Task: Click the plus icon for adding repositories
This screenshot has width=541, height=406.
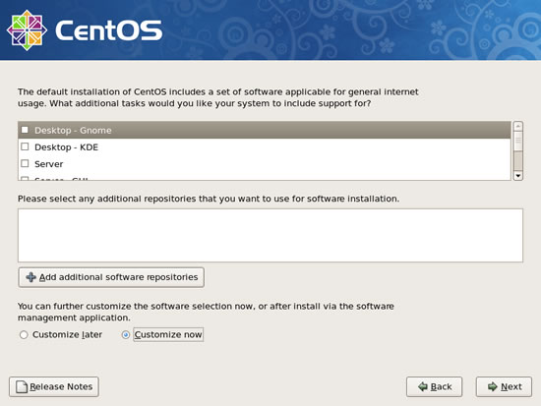Action: click(31, 277)
